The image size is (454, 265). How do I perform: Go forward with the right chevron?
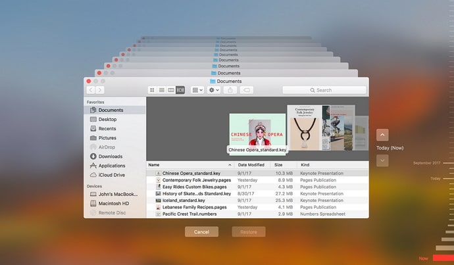[x=100, y=90]
